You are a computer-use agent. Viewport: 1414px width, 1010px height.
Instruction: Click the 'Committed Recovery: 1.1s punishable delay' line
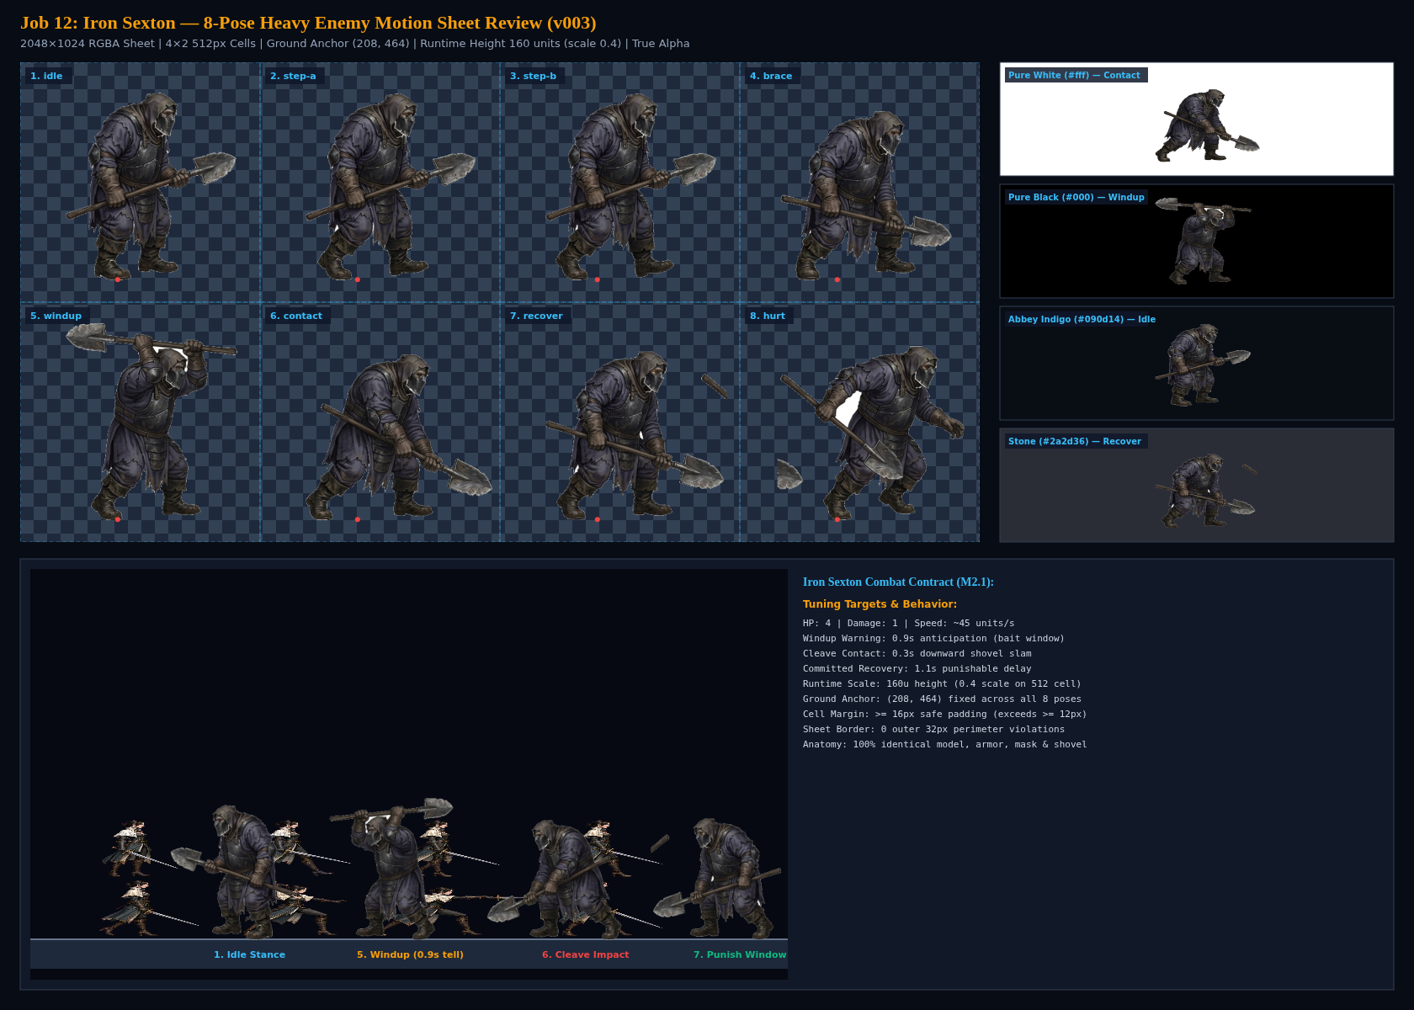[x=917, y=668]
